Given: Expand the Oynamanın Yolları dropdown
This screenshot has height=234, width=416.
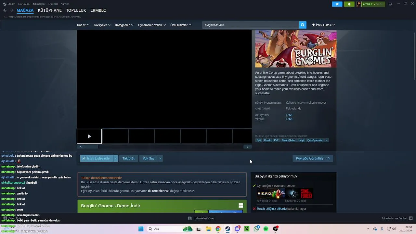Looking at the screenshot, I should tap(152, 25).
